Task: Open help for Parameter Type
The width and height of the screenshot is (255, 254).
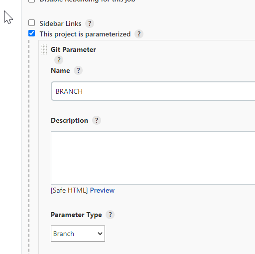Action: (x=110, y=215)
